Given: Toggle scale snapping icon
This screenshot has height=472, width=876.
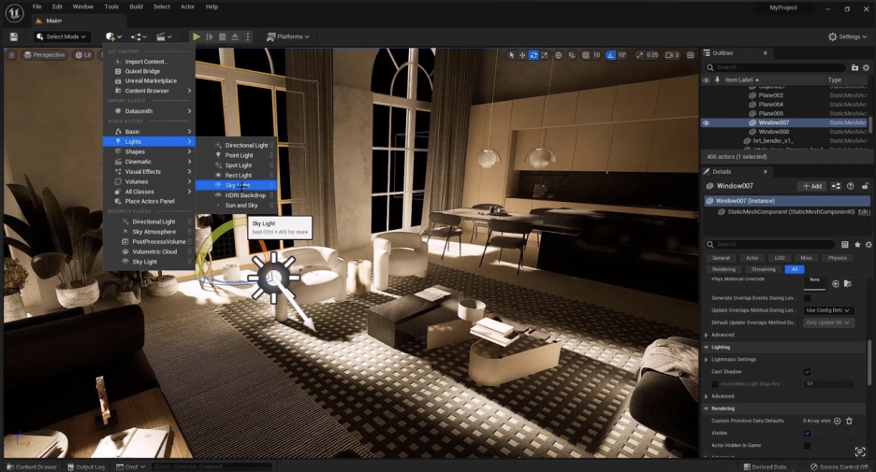Looking at the screenshot, I should [x=640, y=54].
